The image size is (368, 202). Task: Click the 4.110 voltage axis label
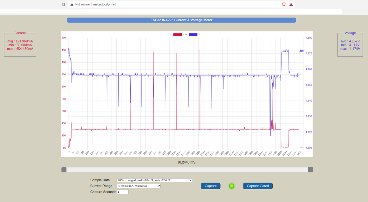(309, 148)
